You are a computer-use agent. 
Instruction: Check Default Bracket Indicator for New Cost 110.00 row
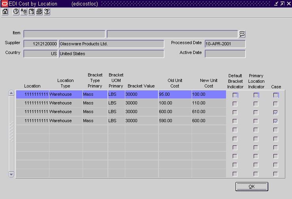click(235, 104)
